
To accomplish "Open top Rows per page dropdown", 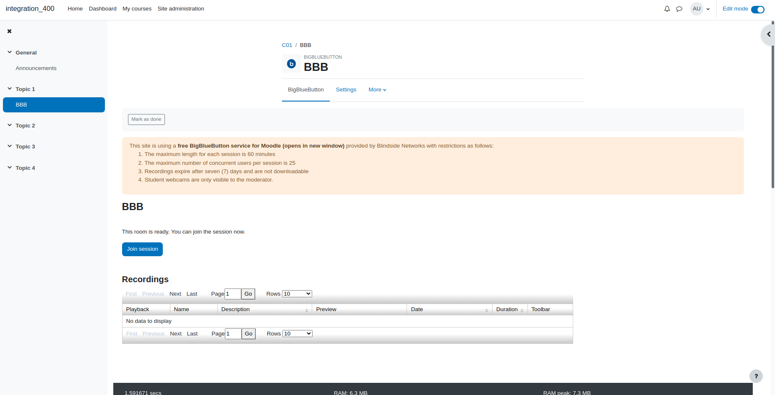I will (x=297, y=294).
